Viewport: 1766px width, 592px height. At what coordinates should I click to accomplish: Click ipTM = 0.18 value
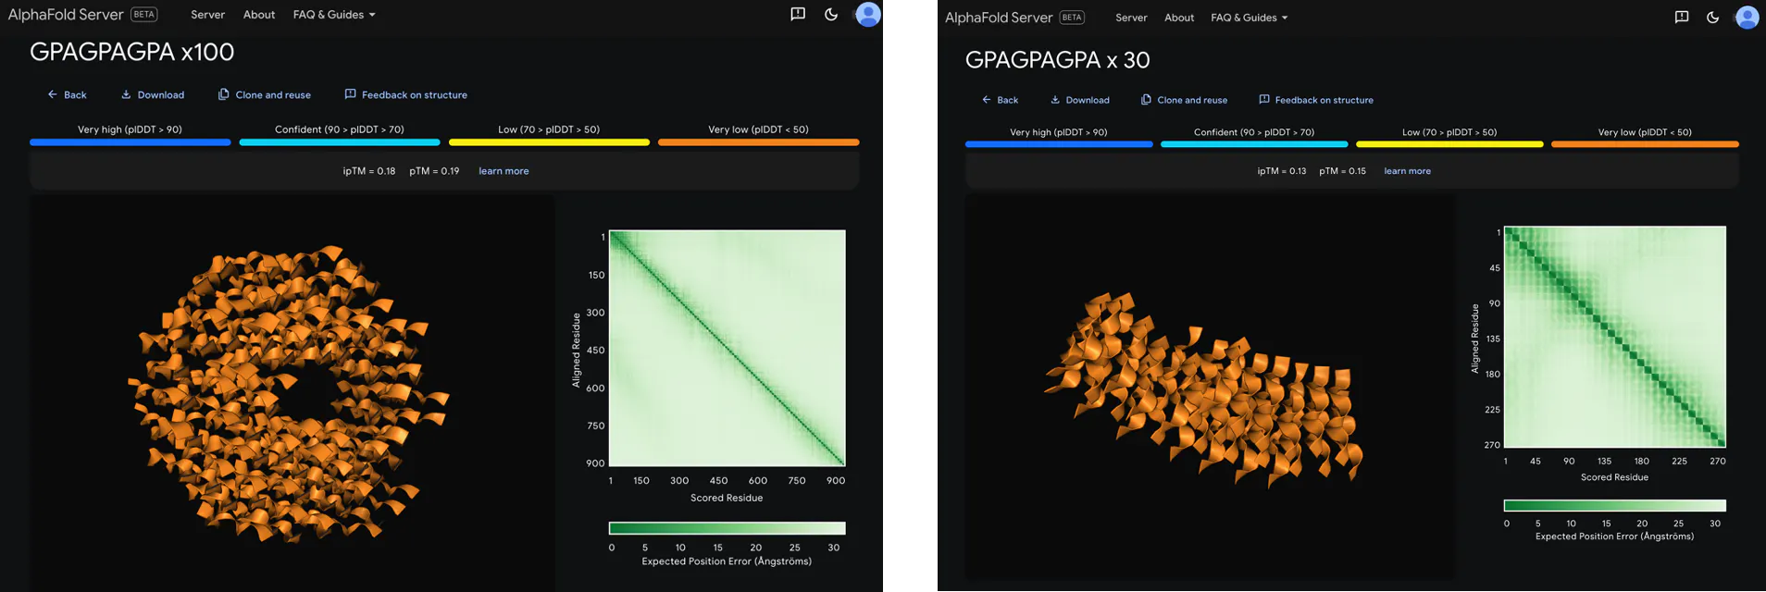pyautogui.click(x=369, y=171)
